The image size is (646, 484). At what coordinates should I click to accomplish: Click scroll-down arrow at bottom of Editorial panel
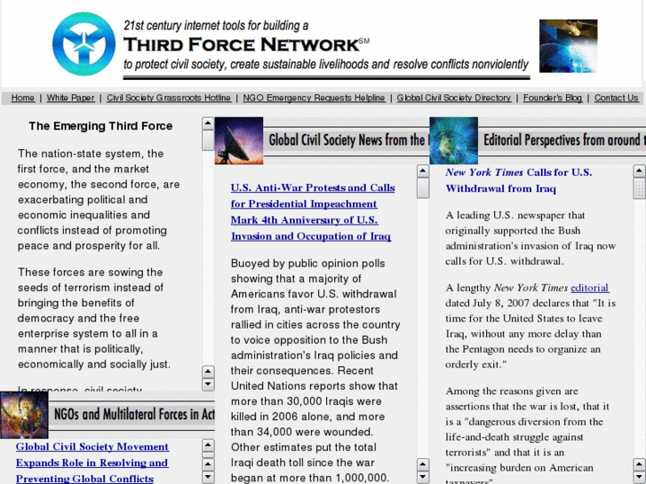pos(639,478)
